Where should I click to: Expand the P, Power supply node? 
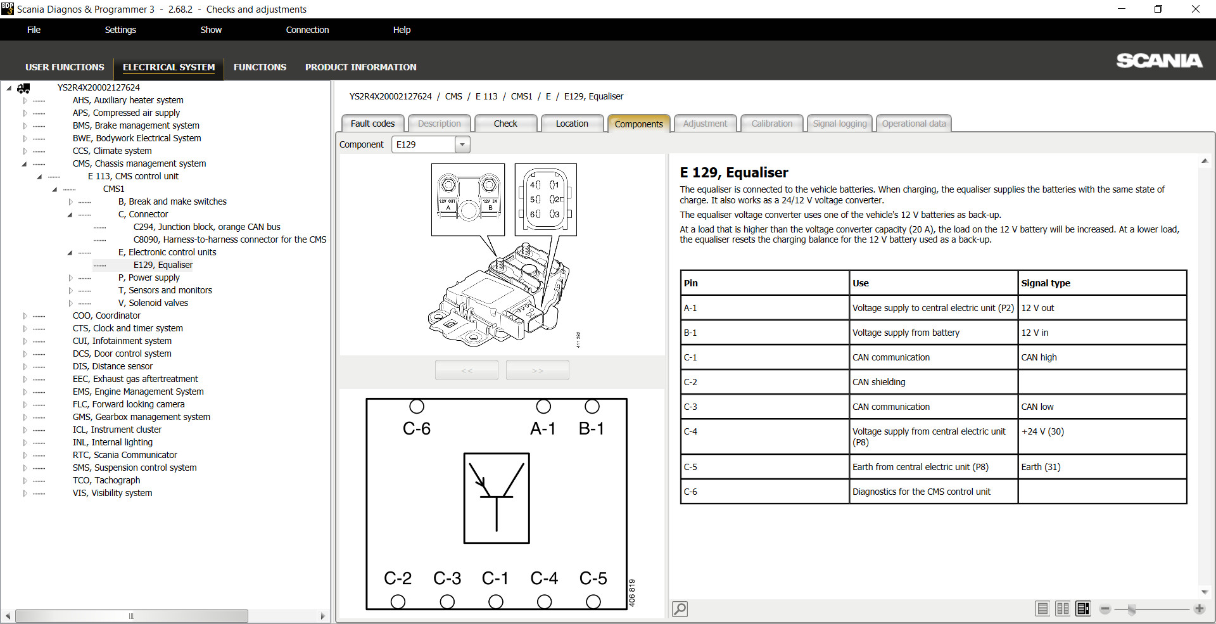pyautogui.click(x=71, y=277)
